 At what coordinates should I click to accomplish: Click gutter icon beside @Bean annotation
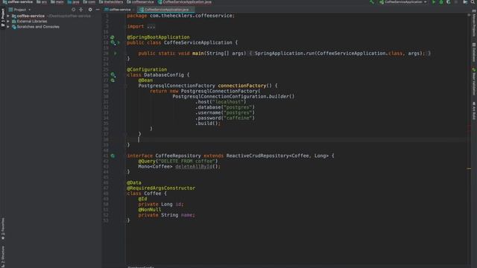click(x=113, y=80)
